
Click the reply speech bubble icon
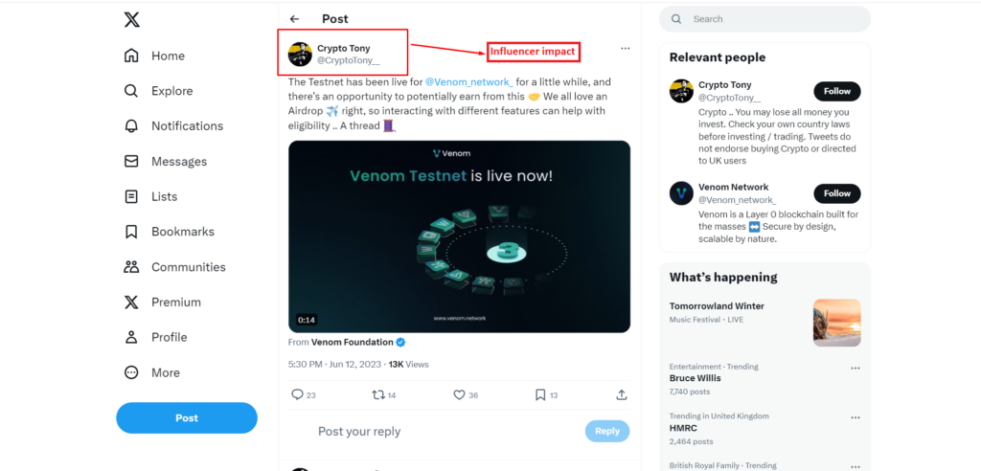click(297, 394)
